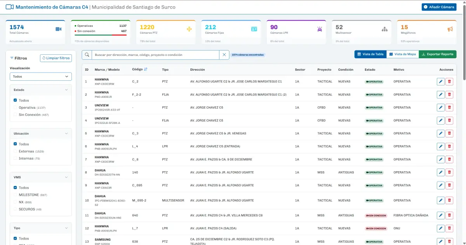Edit camera row 13 SAMSUNG 638
Screen dimensions: 466x245
(440, 242)
